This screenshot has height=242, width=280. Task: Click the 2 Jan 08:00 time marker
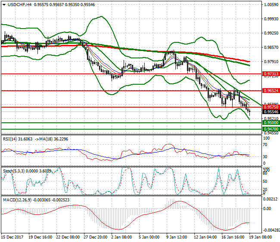121,237
